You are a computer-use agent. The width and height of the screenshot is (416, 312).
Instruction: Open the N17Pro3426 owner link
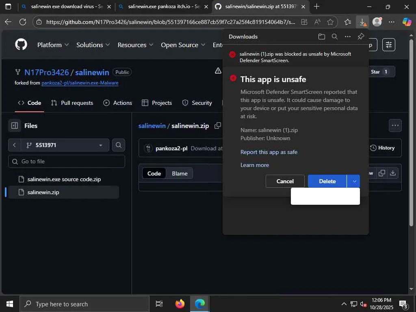pyautogui.click(x=46, y=72)
